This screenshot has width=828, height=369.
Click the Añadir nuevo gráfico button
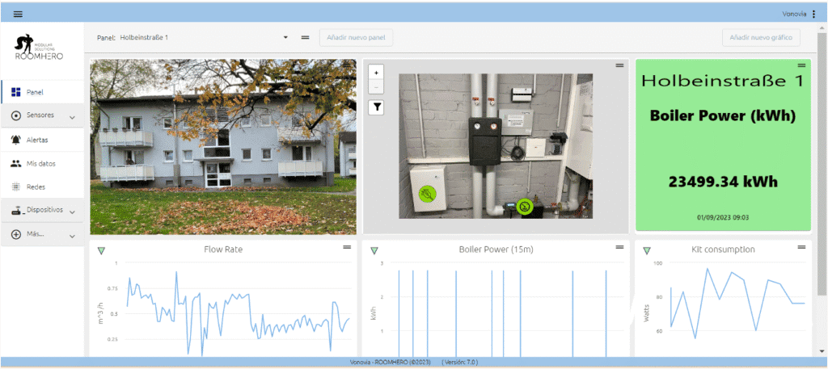click(x=761, y=37)
